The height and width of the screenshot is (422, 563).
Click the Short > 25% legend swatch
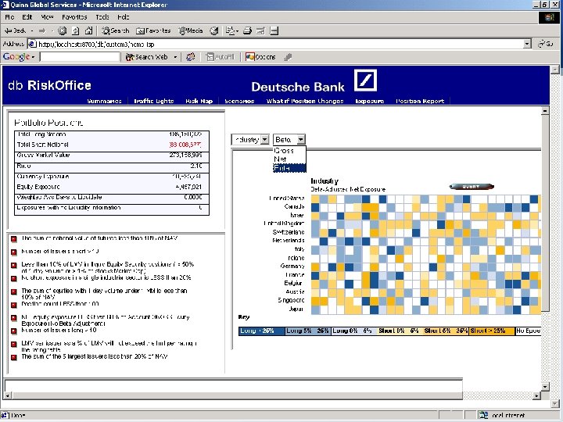(x=491, y=331)
